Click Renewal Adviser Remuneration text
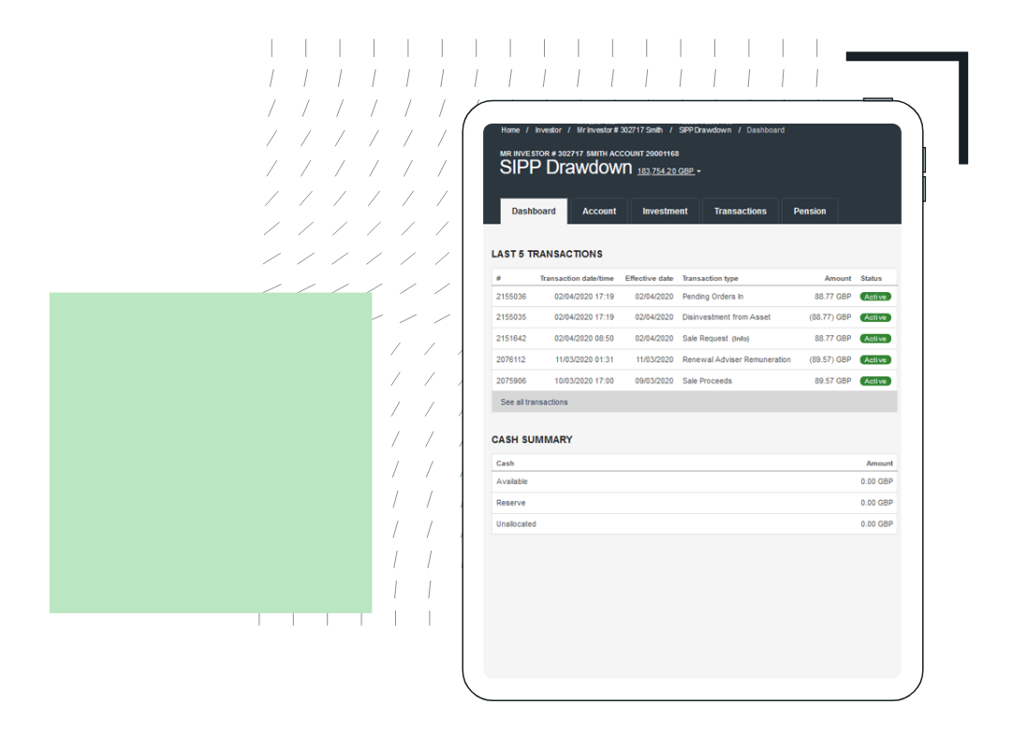Viewport: 1013px width, 734px height. pos(737,360)
